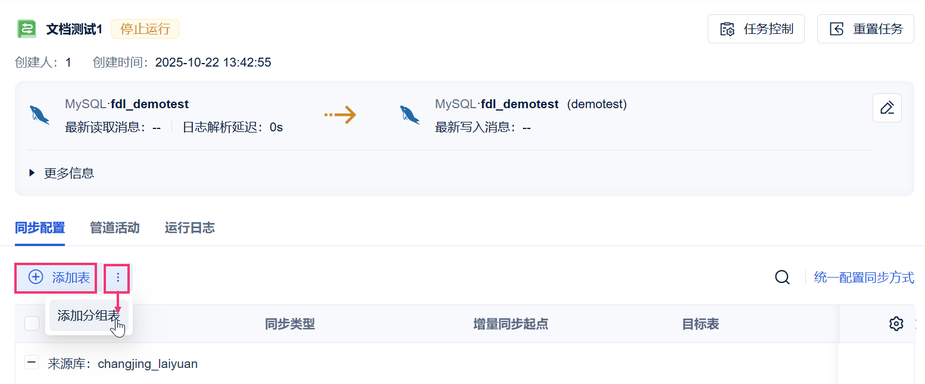Tick the select-all table header checkbox
925x384 pixels.
pos(32,324)
